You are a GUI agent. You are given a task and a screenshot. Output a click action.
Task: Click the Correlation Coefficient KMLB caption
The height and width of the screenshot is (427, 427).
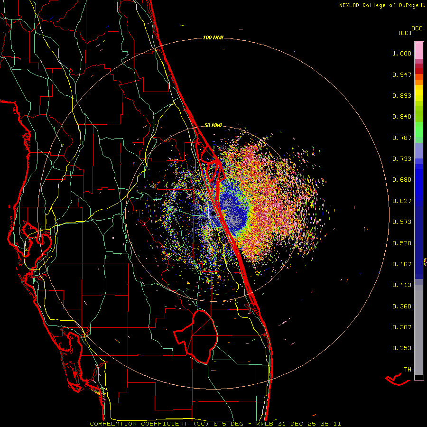point(215,424)
